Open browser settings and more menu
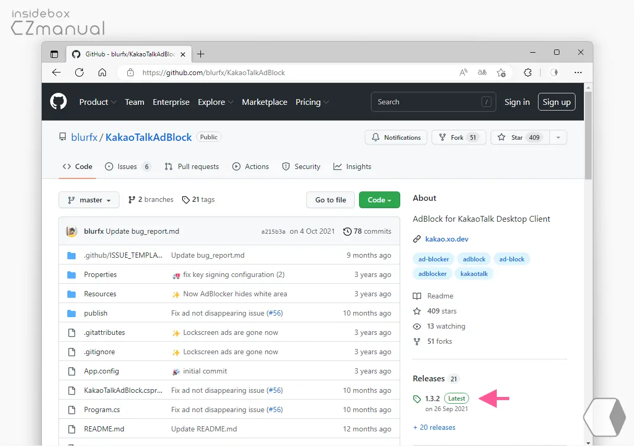The height and width of the screenshot is (446, 634). (578, 73)
